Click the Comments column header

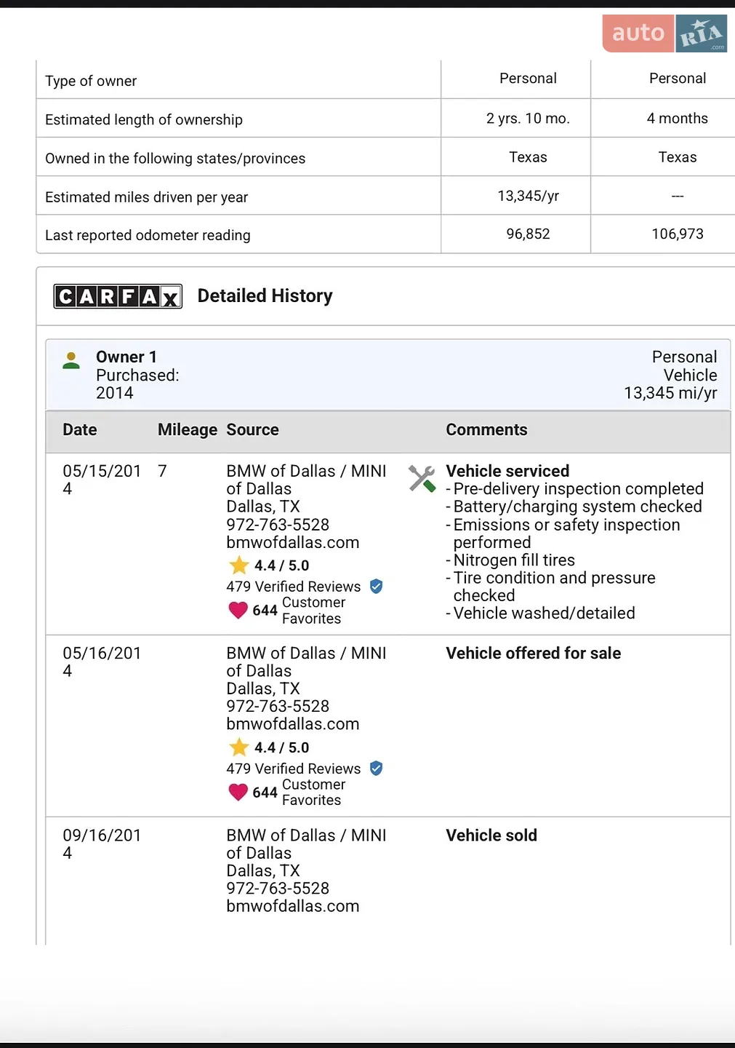486,430
